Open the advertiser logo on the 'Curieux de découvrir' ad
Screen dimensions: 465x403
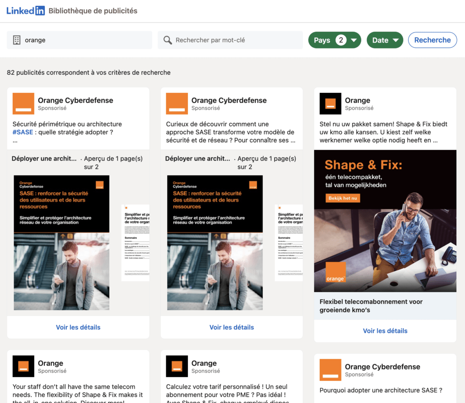pos(177,104)
